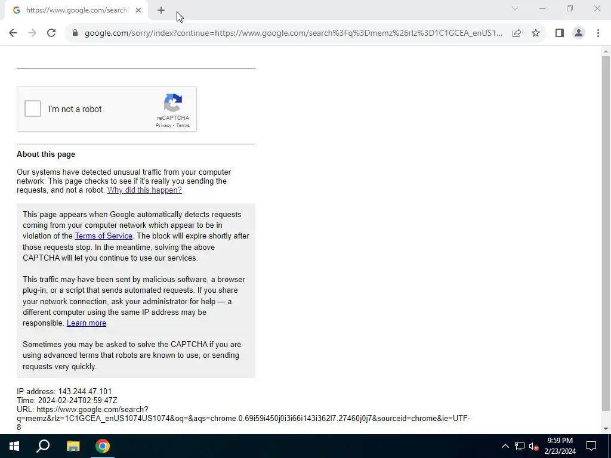This screenshot has width=611, height=458.
Task: Open the Why did this happen link
Action: pos(144,190)
